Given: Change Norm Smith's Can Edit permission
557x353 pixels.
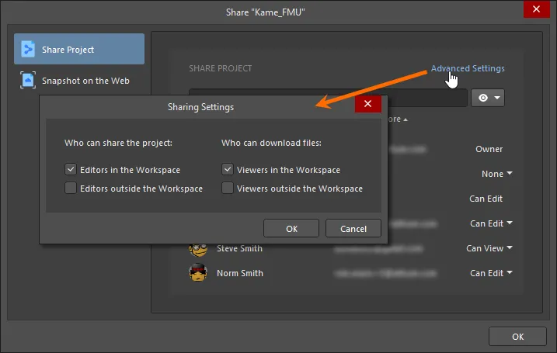Looking at the screenshot, I should click(491, 273).
